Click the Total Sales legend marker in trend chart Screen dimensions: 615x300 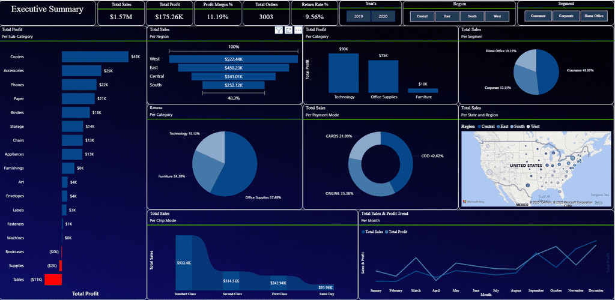click(x=363, y=232)
